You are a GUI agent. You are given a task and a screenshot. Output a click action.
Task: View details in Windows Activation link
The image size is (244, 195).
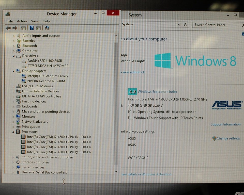(x=146, y=174)
